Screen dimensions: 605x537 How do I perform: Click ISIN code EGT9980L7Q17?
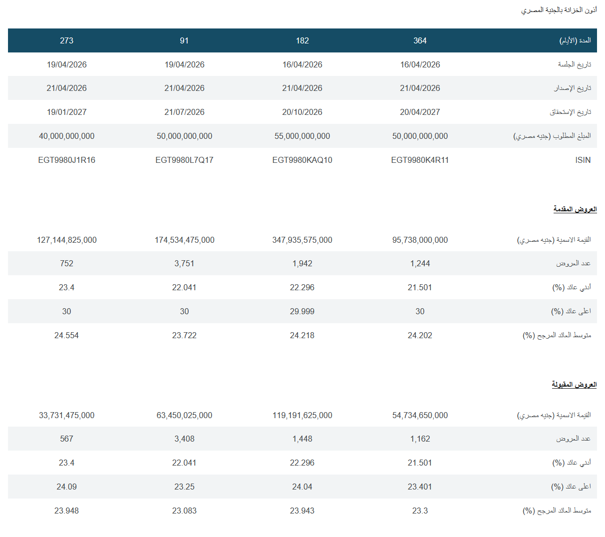[x=184, y=160]
